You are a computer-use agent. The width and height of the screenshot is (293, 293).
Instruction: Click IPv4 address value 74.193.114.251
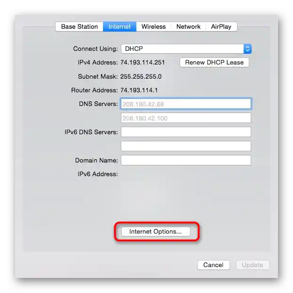pyautogui.click(x=143, y=62)
